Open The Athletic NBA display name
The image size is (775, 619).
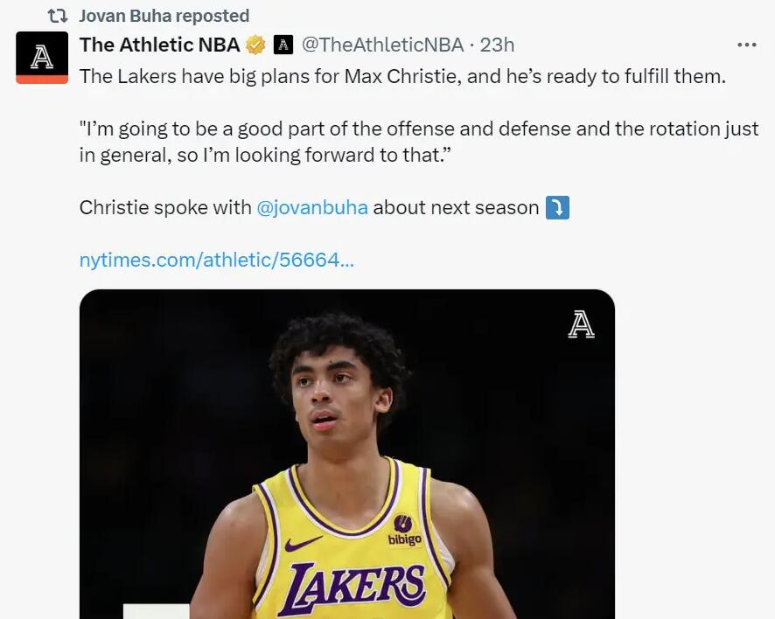point(159,45)
